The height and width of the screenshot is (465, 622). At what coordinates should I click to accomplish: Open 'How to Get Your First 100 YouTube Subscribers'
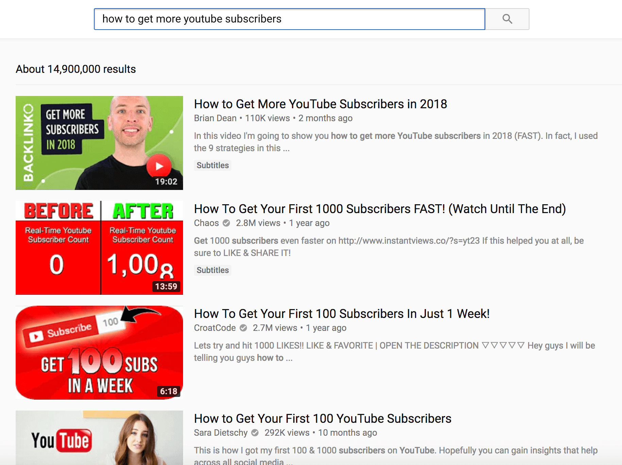(x=323, y=418)
